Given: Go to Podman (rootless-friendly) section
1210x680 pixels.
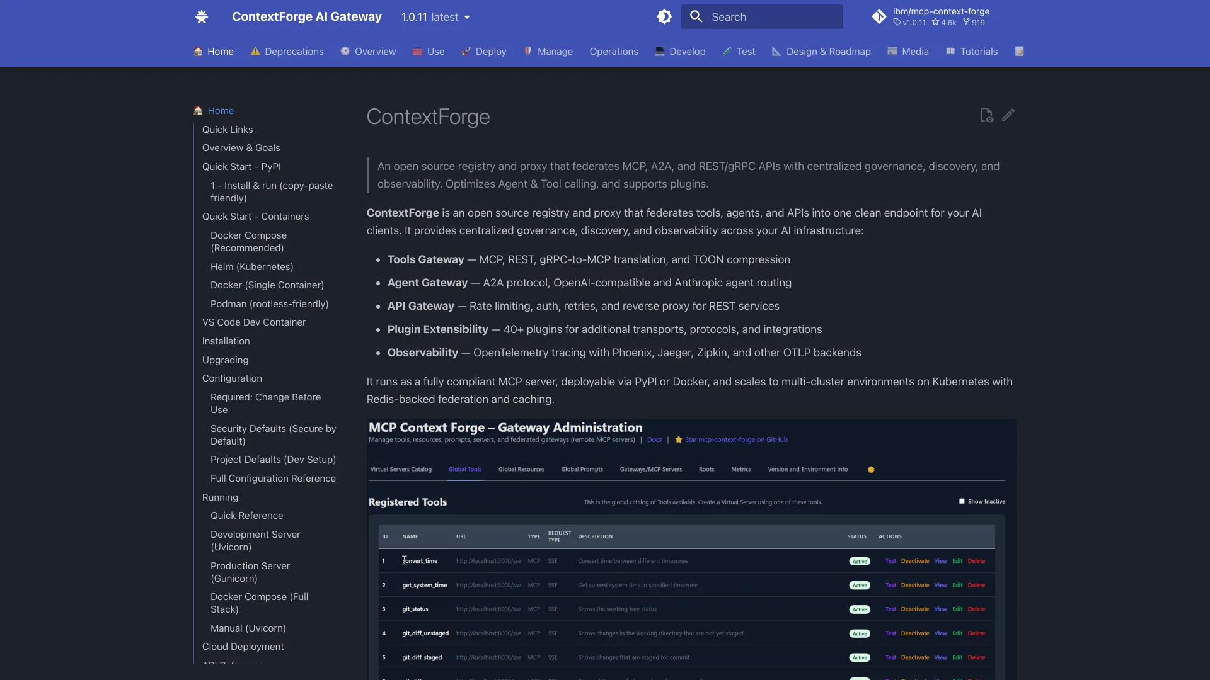Looking at the screenshot, I should 270,304.
